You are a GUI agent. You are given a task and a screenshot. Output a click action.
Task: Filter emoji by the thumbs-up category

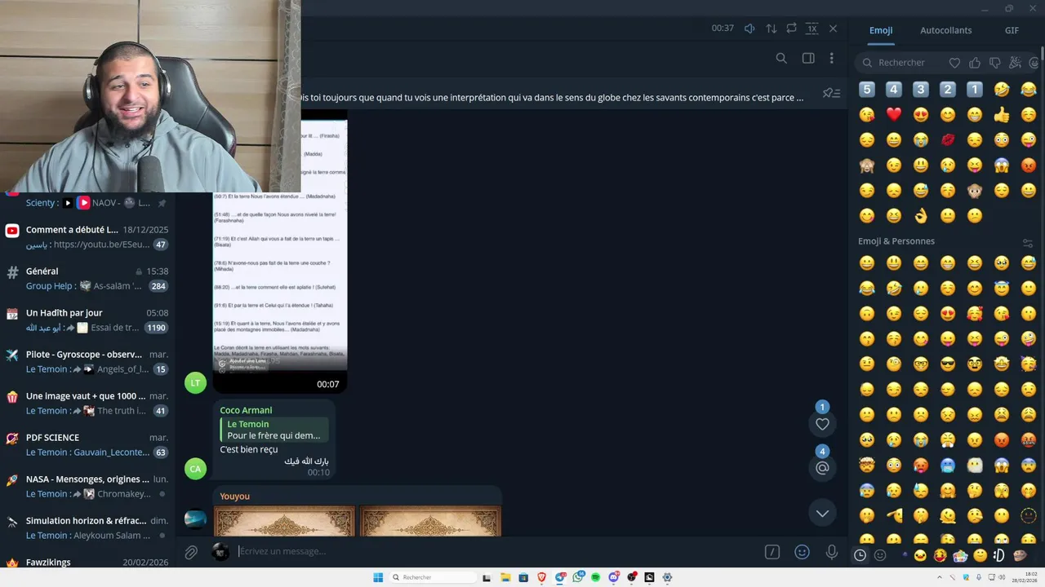[975, 63]
